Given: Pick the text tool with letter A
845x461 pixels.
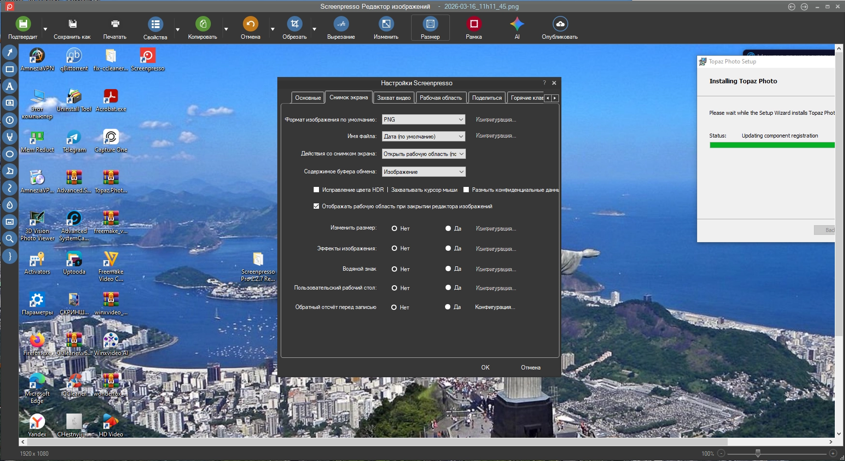Looking at the screenshot, I should 9,86.
